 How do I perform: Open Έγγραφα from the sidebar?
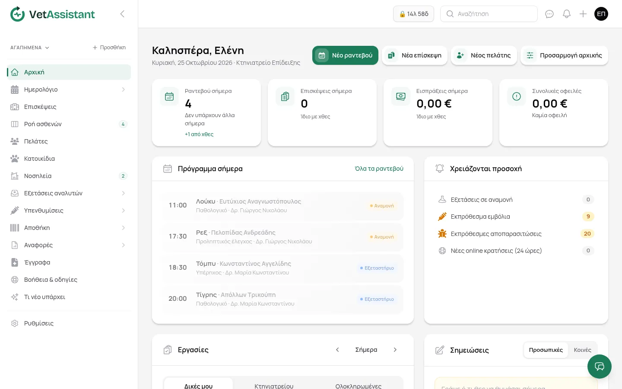[69, 262]
